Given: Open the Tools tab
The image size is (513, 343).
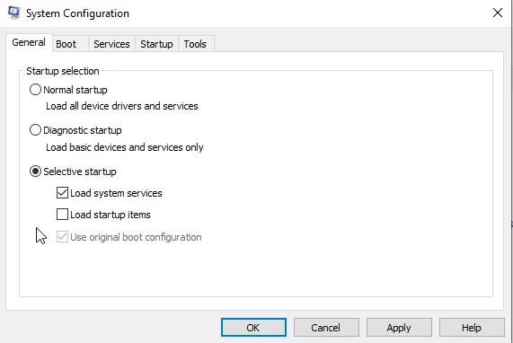Looking at the screenshot, I should [195, 44].
